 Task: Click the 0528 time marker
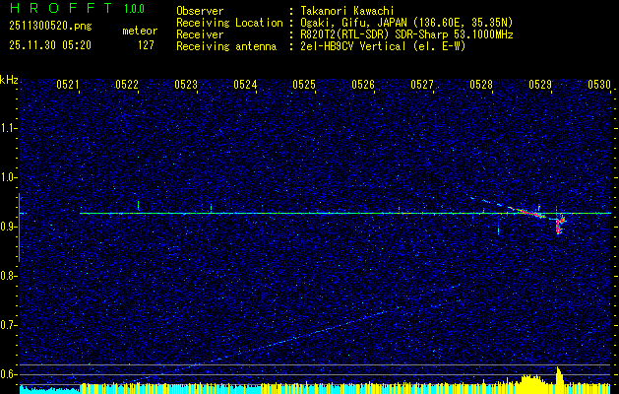click(481, 85)
